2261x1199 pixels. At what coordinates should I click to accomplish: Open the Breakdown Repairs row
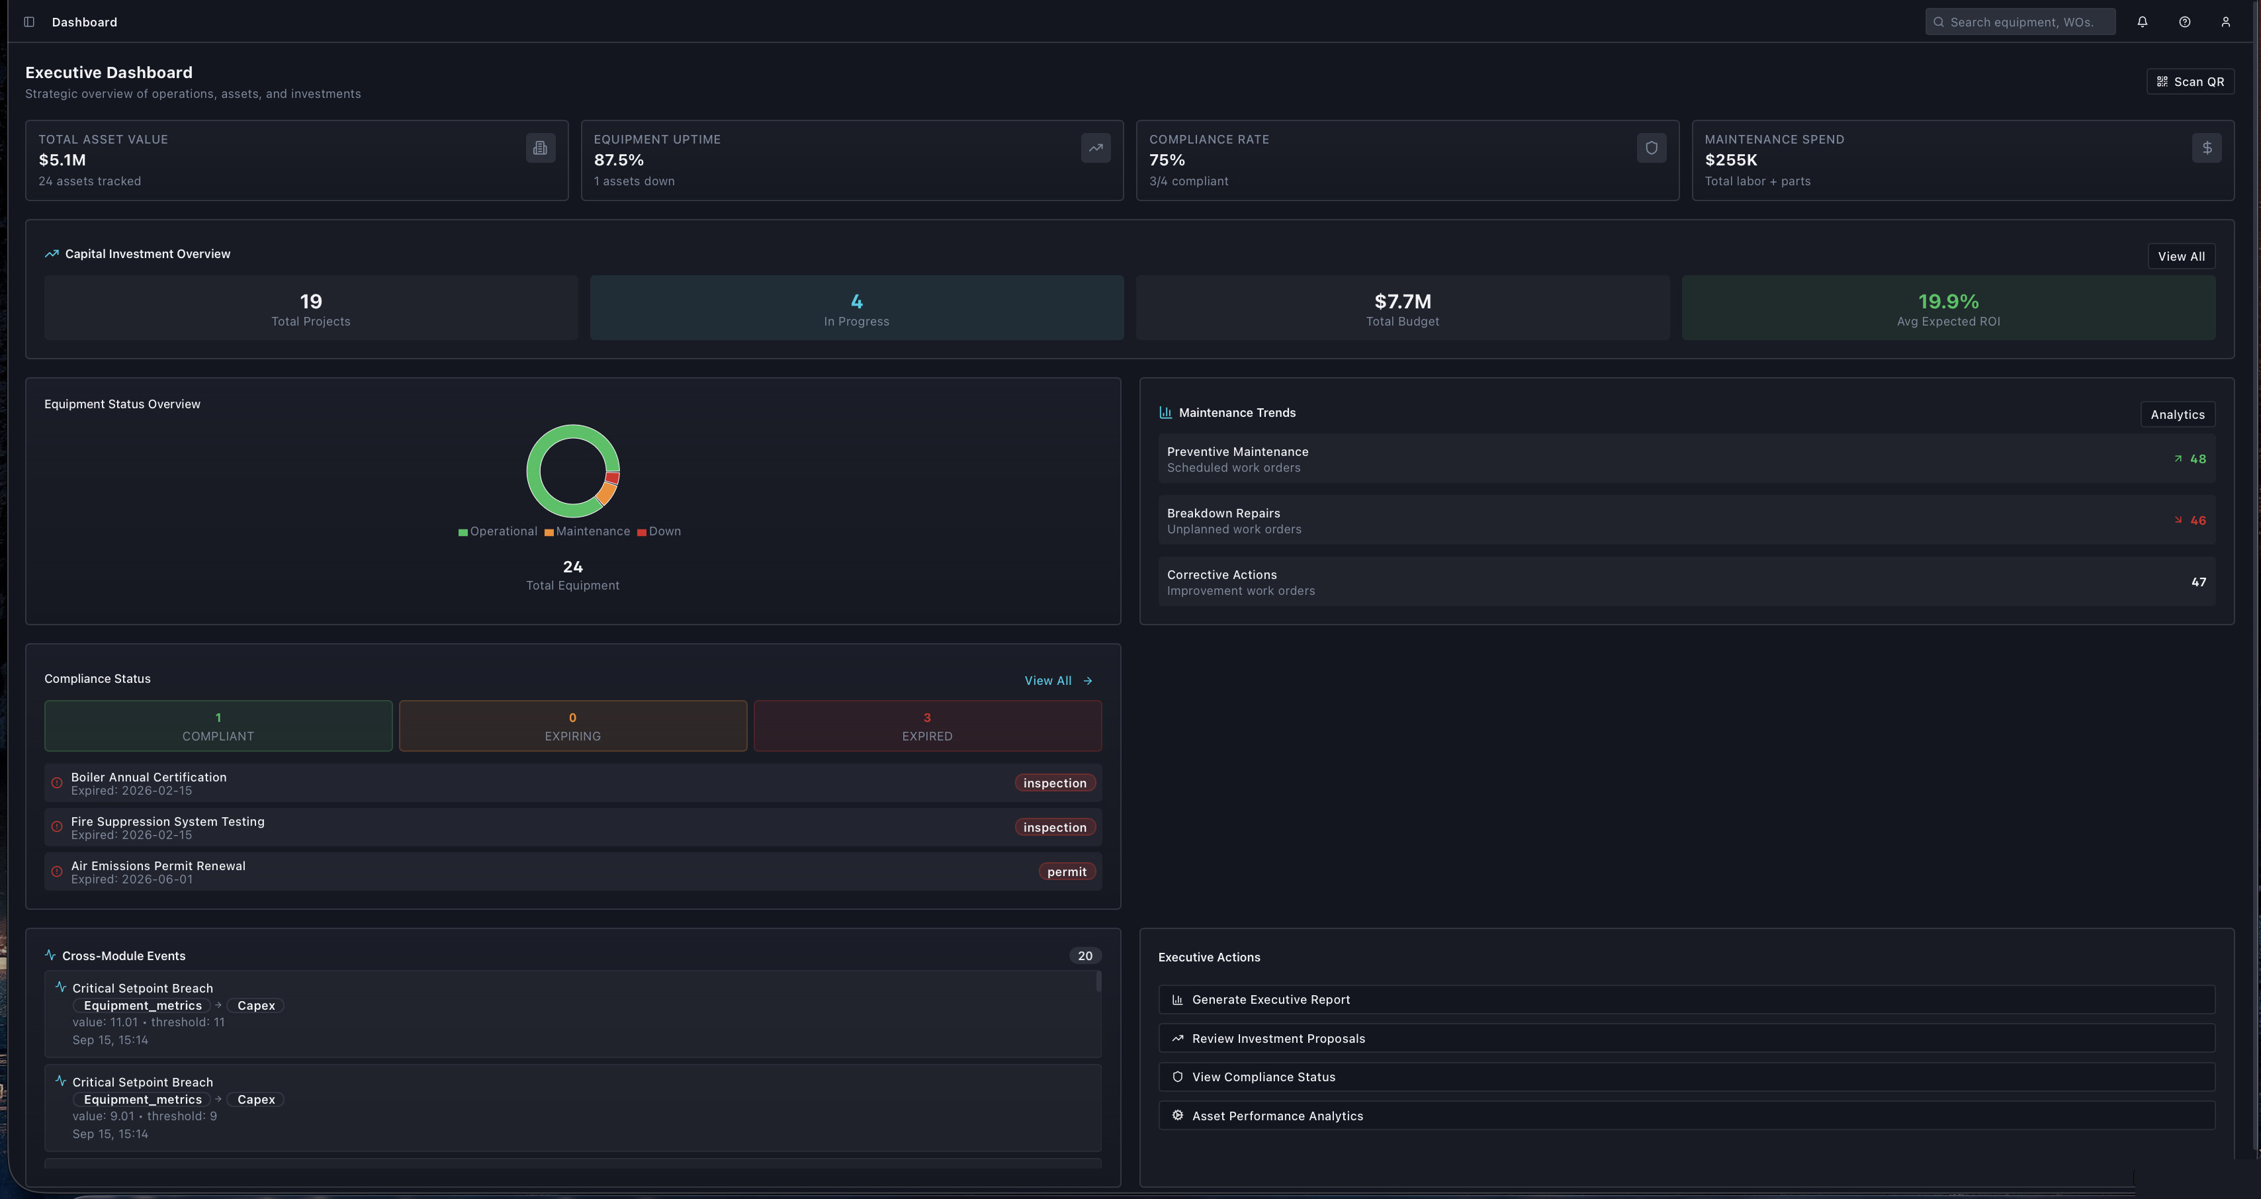(1686, 521)
